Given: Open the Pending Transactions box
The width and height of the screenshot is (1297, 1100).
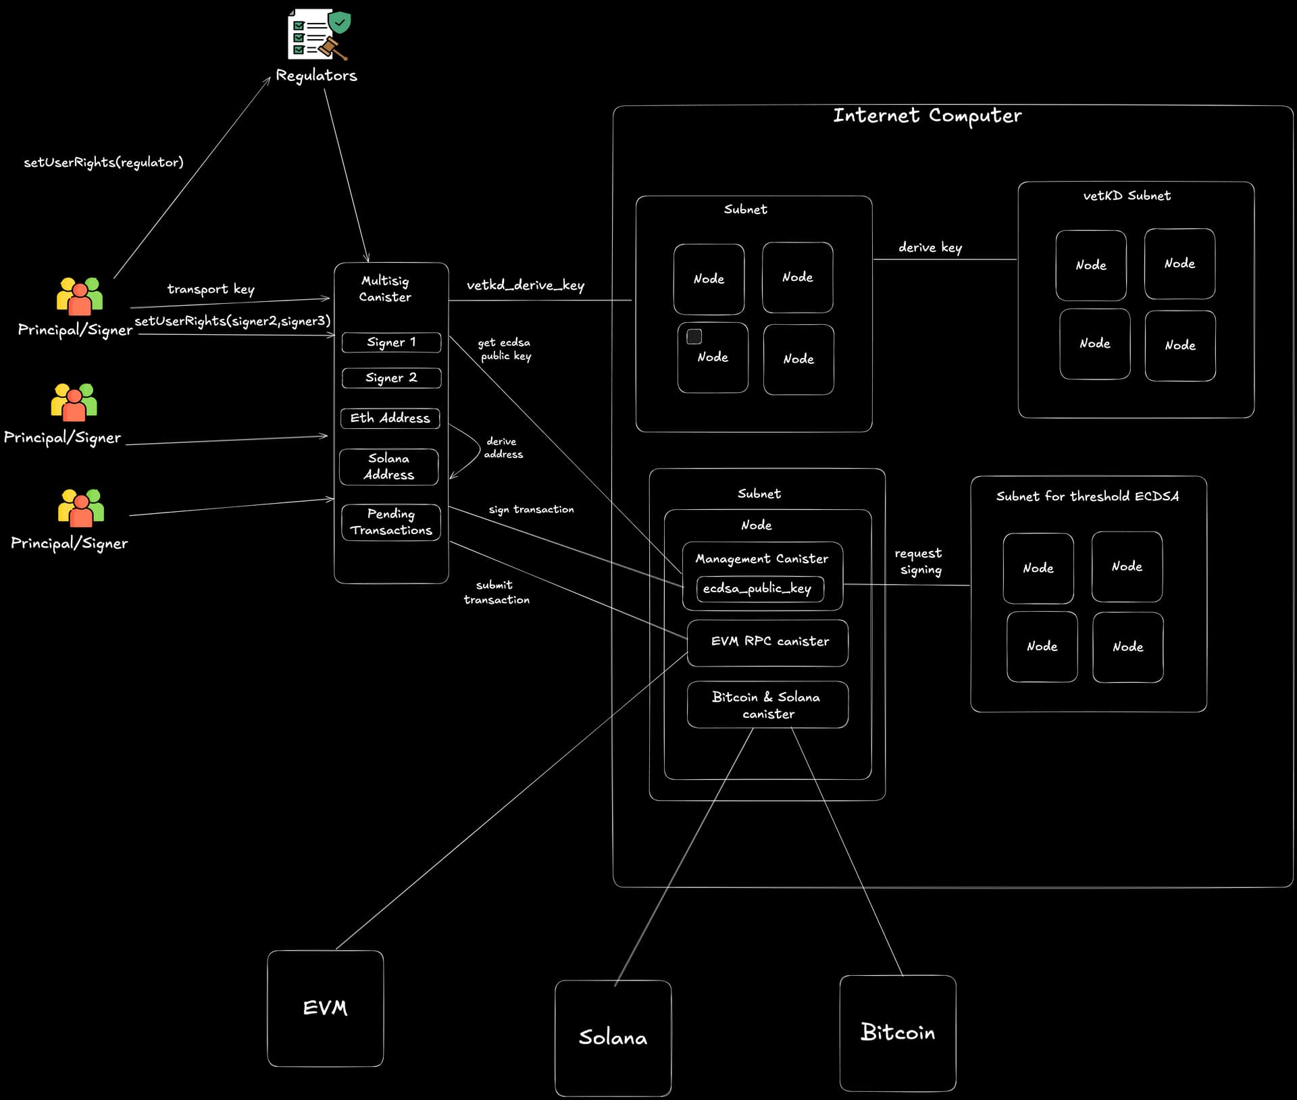Looking at the screenshot, I should pos(391,522).
